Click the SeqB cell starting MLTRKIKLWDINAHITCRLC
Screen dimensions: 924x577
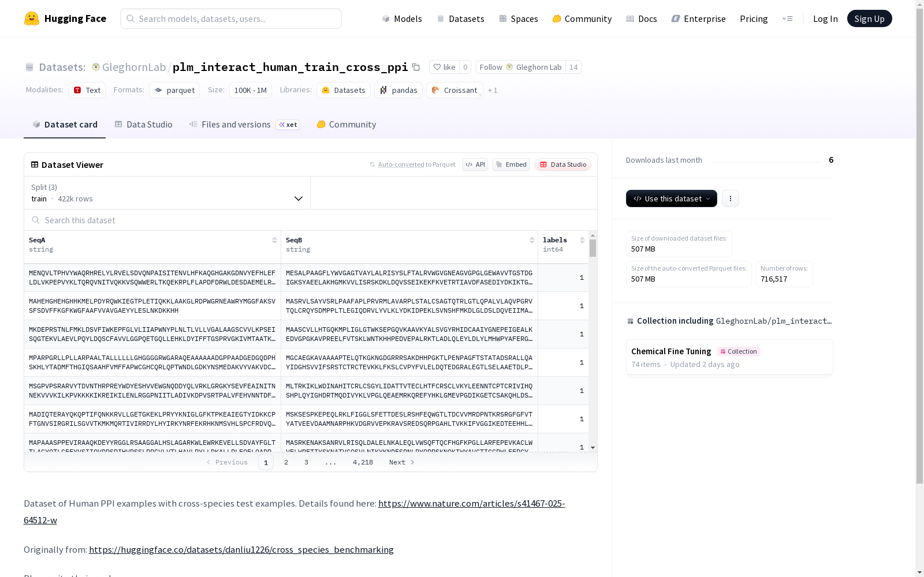pyautogui.click(x=409, y=391)
